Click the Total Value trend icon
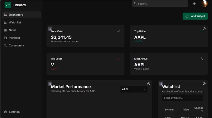 pos(118,31)
